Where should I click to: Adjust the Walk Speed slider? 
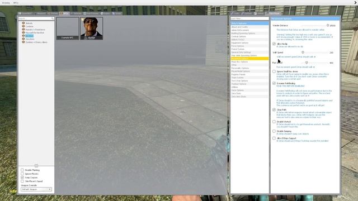point(303,52)
